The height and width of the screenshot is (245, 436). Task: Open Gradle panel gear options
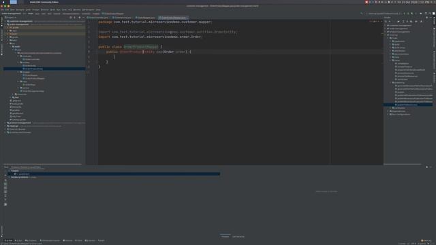tap(427, 18)
